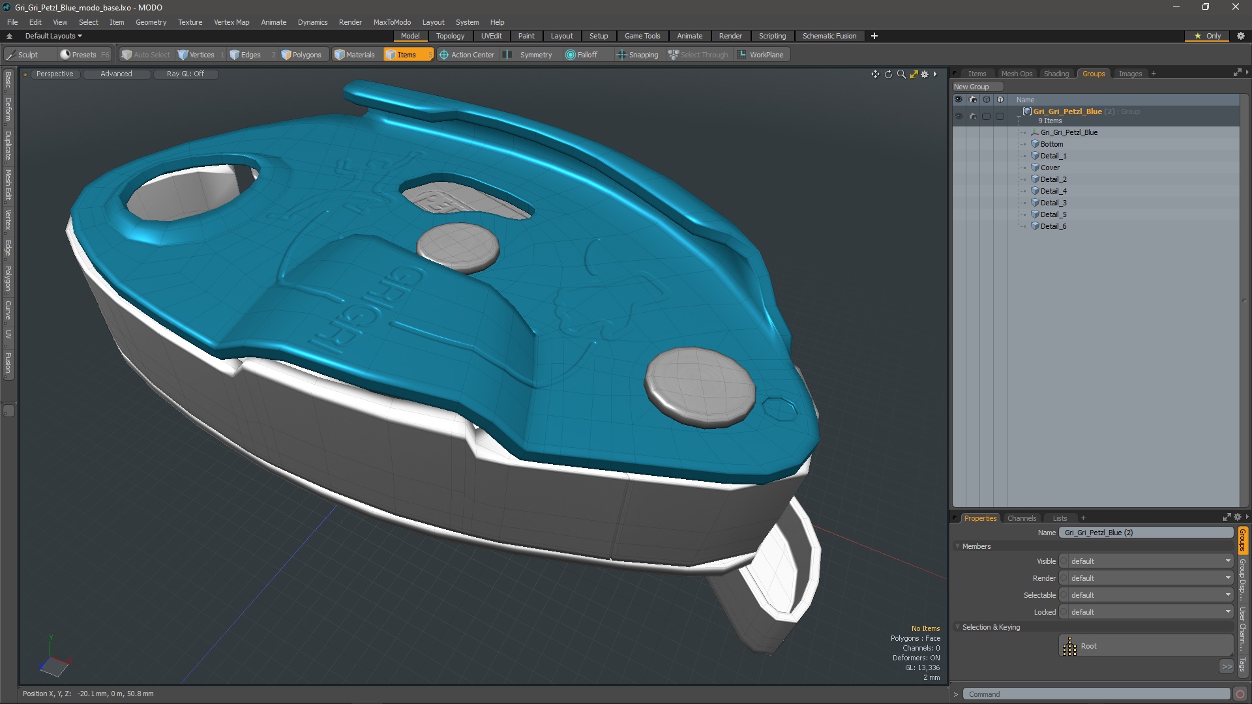Toggle second checkbox in Gri_Gri_Petzl_Blue group row
This screenshot has width=1252, height=704.
point(1000,116)
